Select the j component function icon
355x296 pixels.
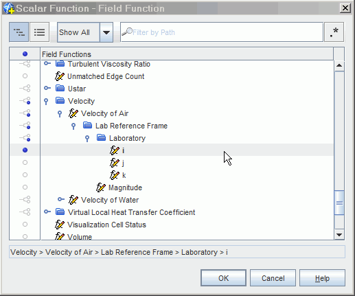pyautogui.click(x=115, y=163)
